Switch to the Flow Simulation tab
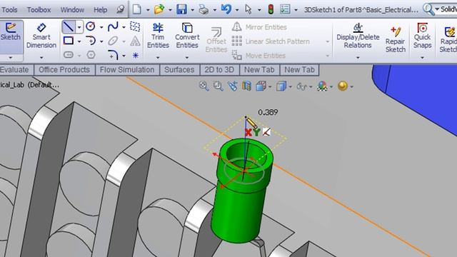Screen dimensions: 457x257 127,70
